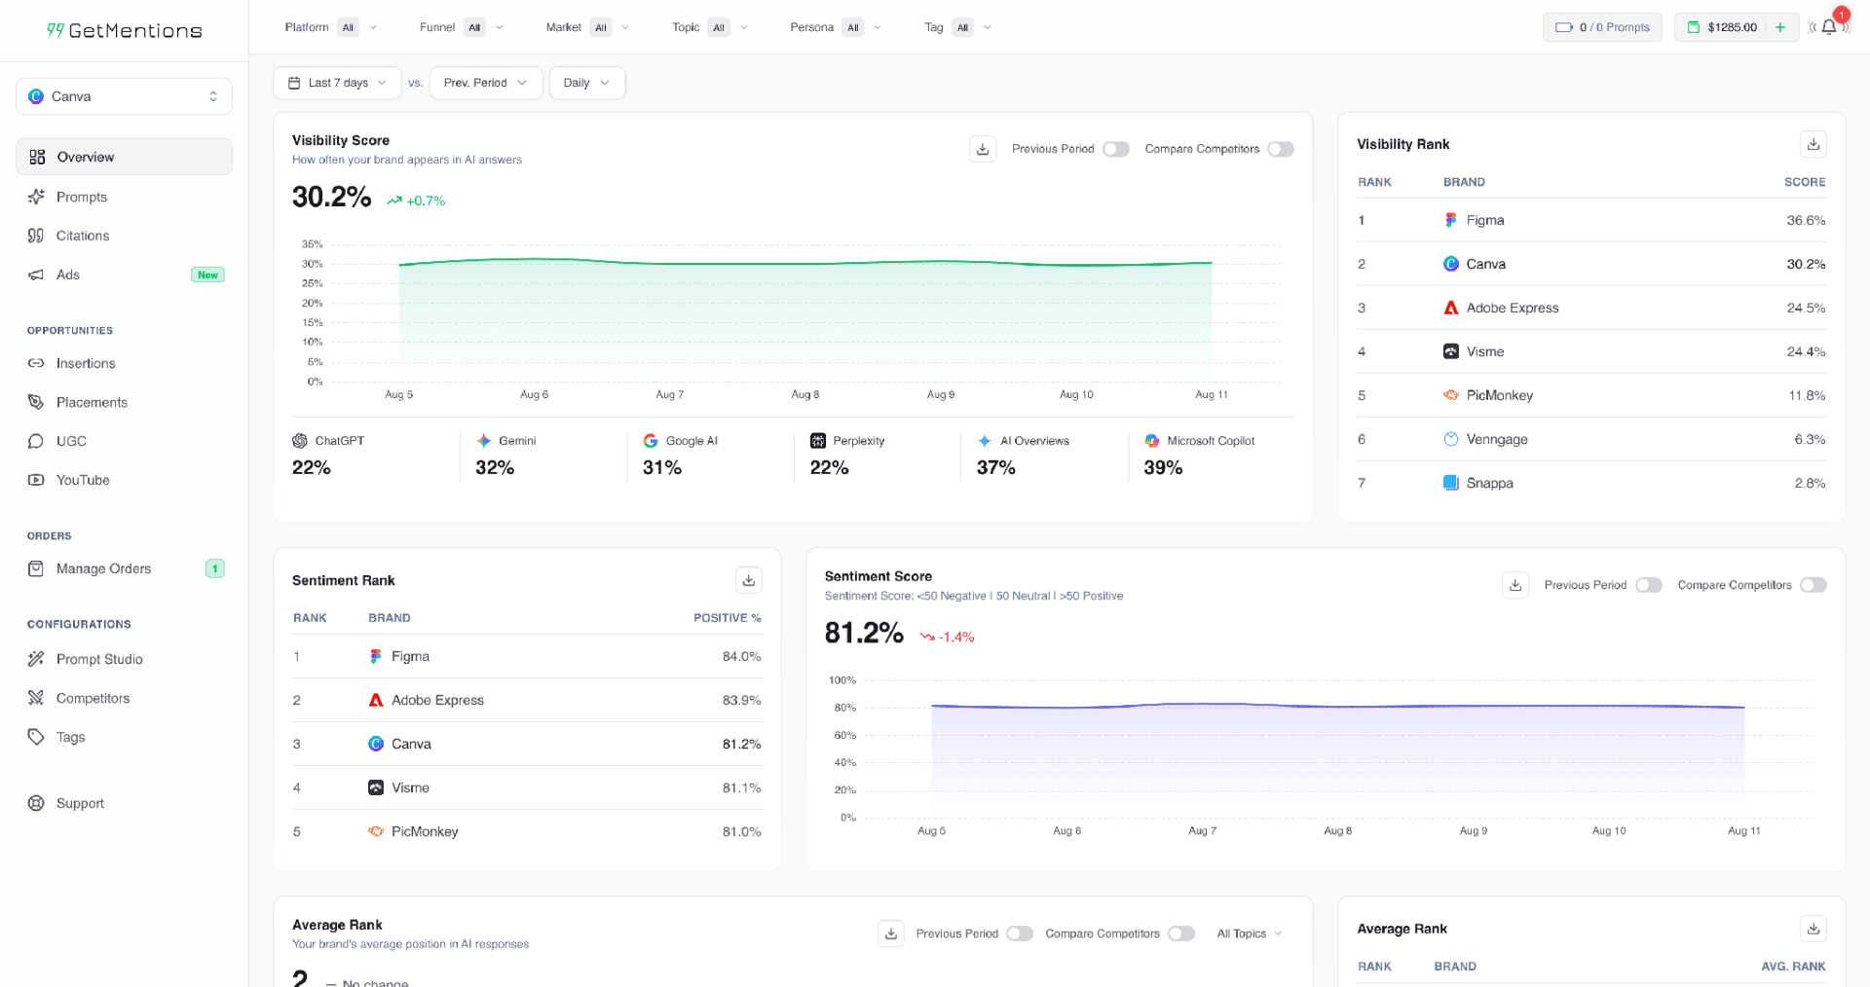This screenshot has height=987, width=1870.
Task: Toggle Previous Period in Sentiment Score
Action: pos(1649,585)
